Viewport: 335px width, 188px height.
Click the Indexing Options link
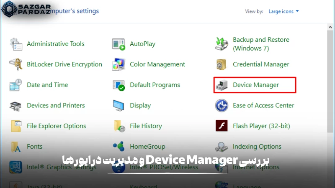click(x=257, y=147)
